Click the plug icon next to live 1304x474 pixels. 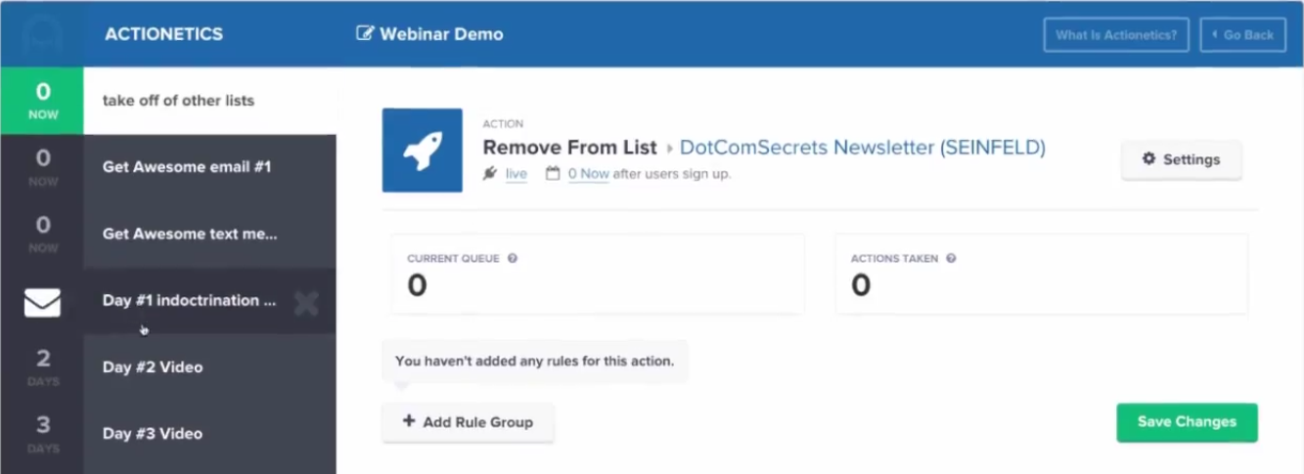click(491, 174)
